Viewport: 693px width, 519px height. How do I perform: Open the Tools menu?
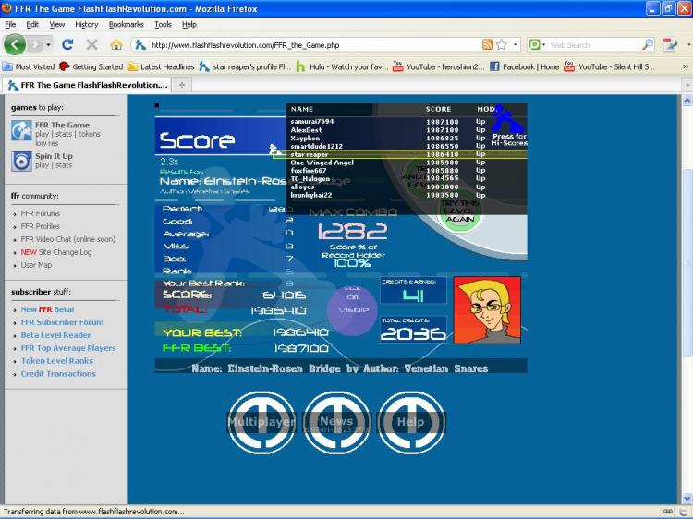coord(163,25)
